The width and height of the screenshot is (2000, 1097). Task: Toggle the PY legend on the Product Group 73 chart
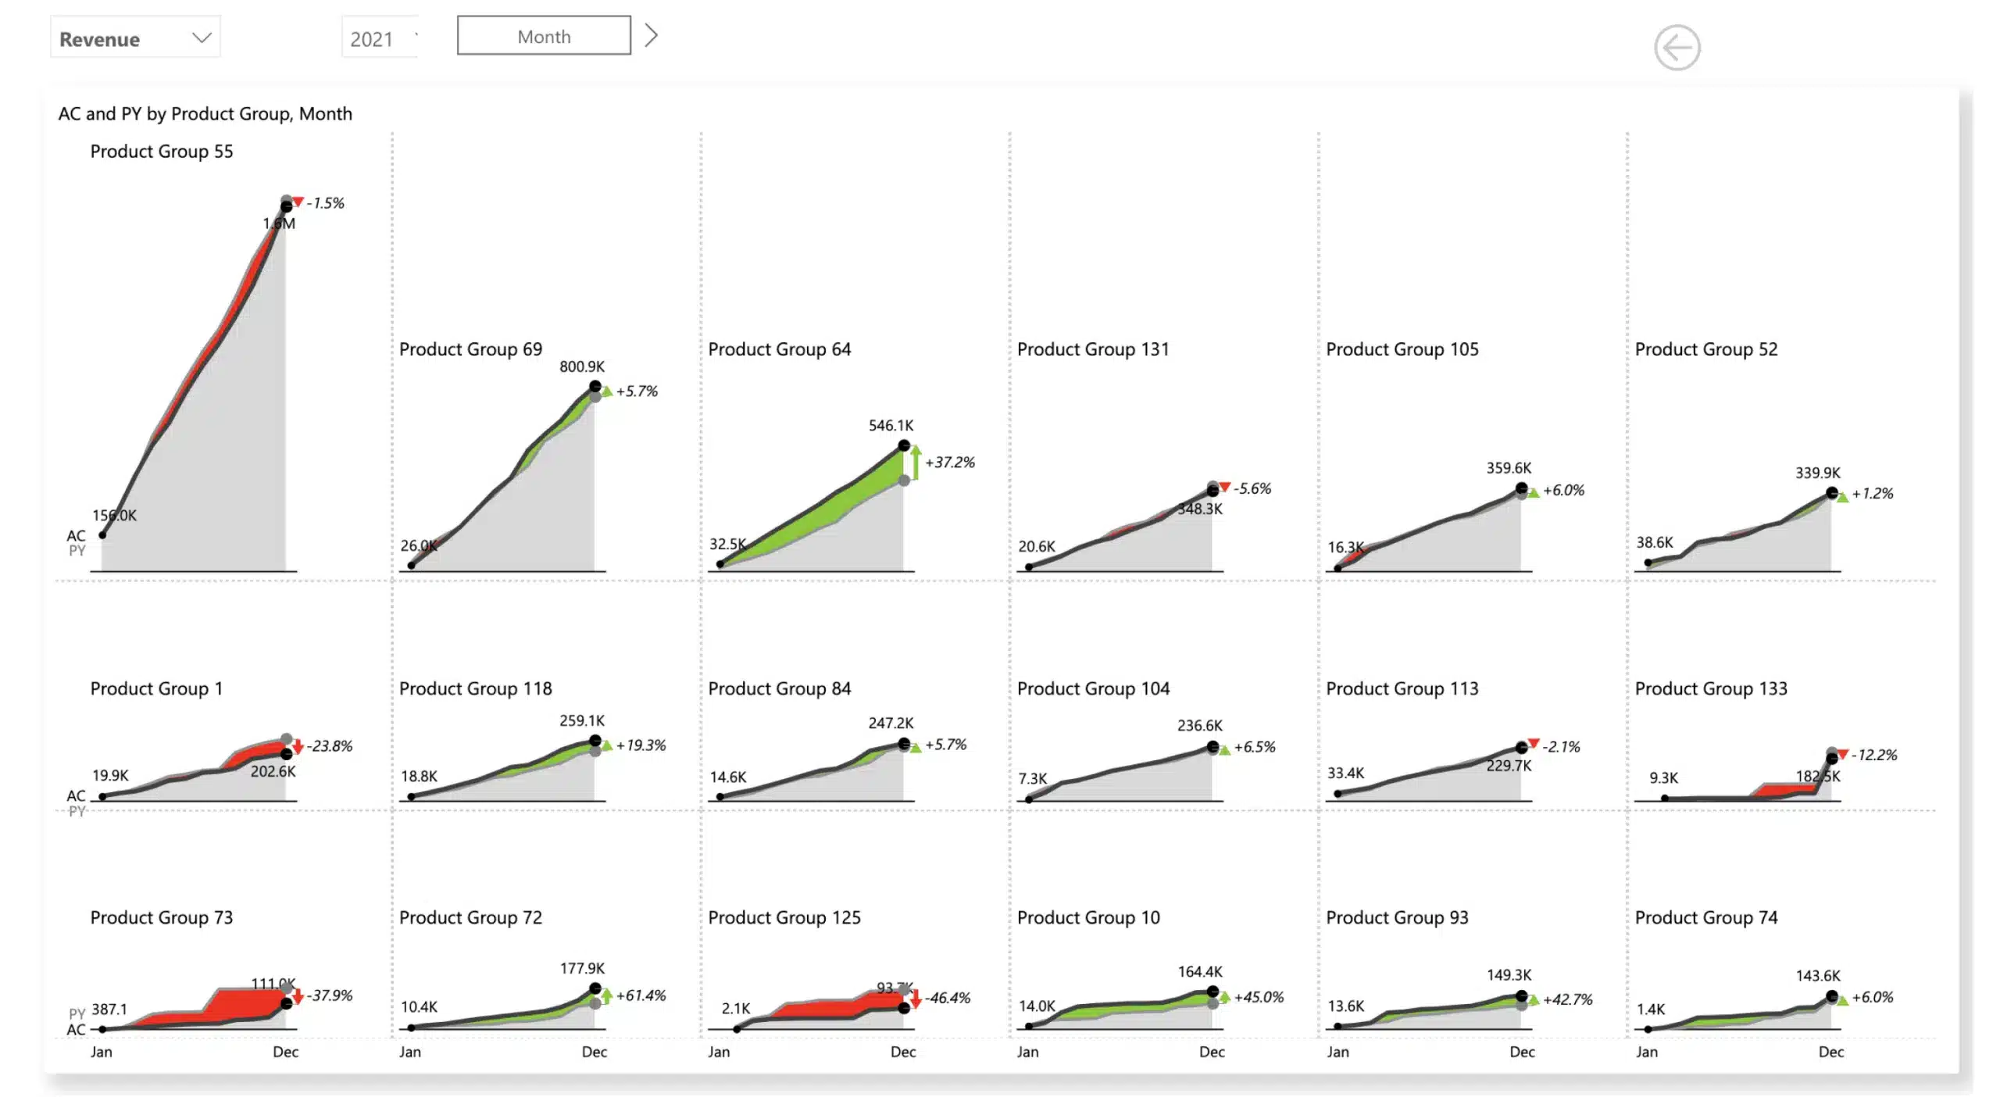[77, 1013]
